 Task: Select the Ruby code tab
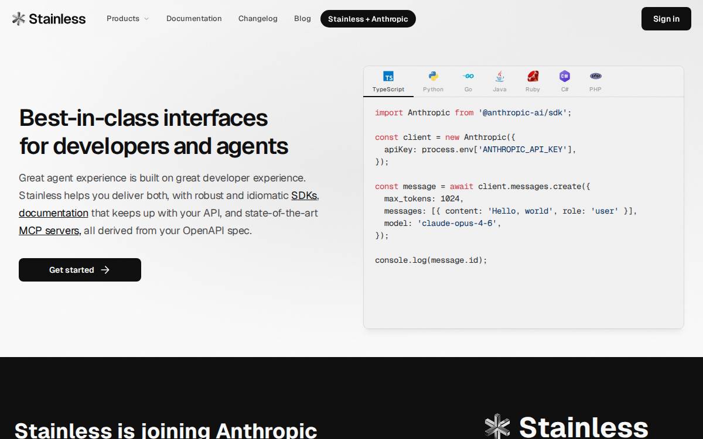pyautogui.click(x=533, y=82)
